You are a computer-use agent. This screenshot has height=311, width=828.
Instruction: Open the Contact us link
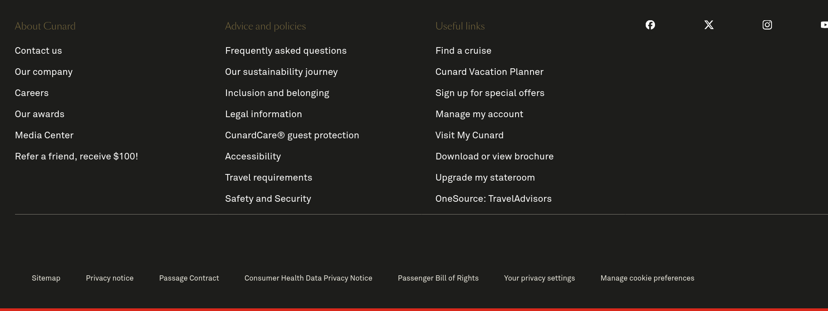(x=38, y=51)
